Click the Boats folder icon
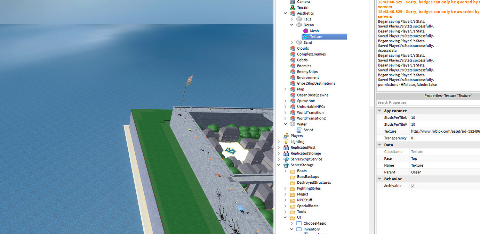This screenshot has width=480, height=234. click(293, 171)
